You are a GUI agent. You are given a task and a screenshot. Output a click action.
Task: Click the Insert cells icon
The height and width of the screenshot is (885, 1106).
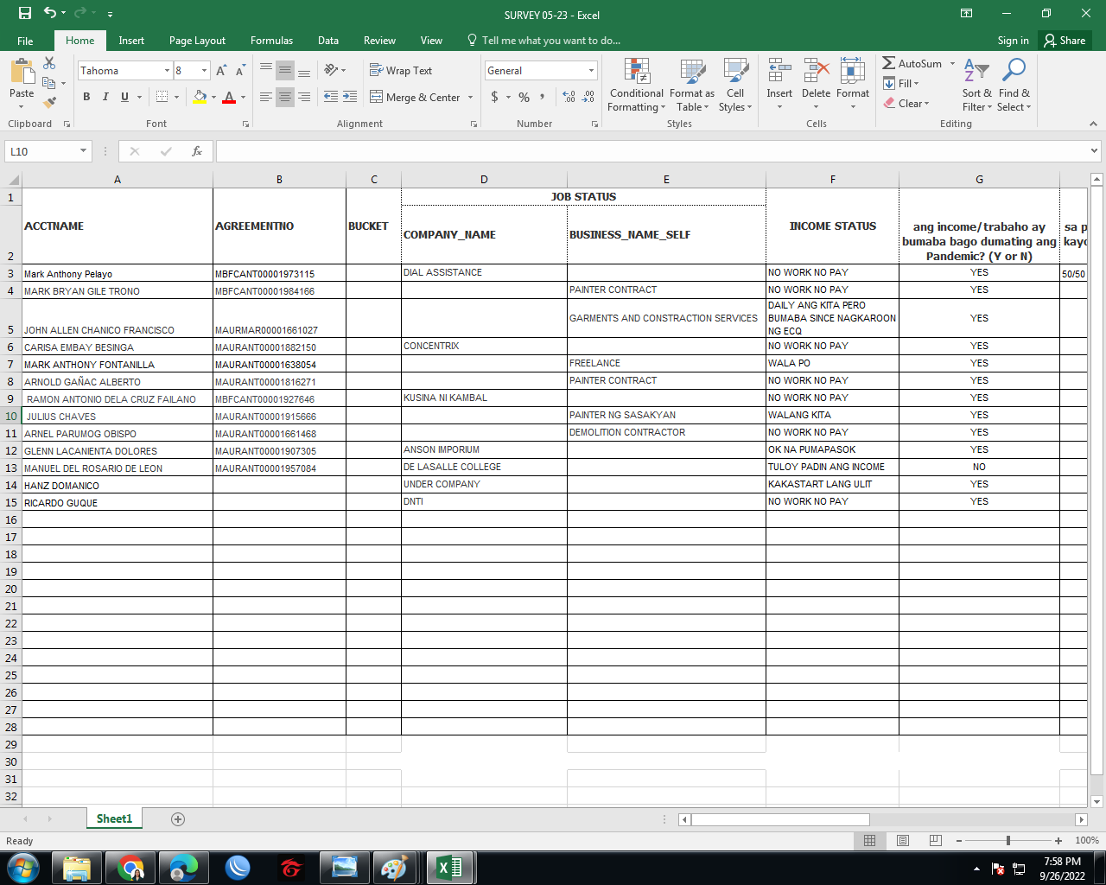tap(779, 70)
